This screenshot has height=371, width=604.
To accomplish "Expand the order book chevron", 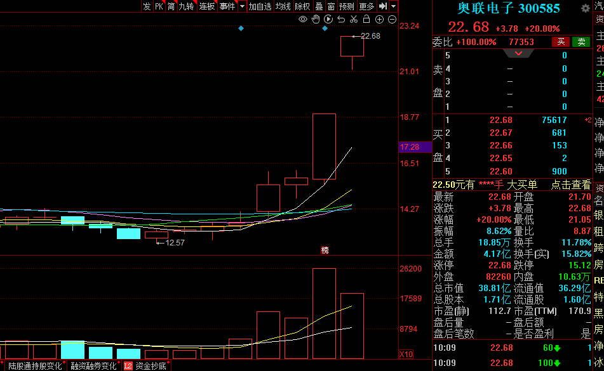I will [518, 53].
